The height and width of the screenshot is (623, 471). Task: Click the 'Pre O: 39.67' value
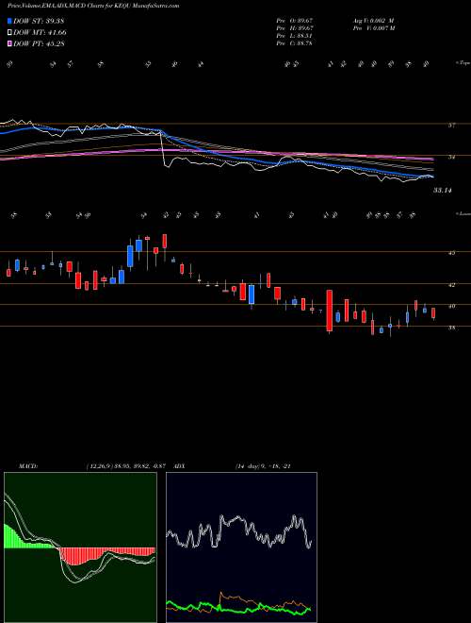(295, 20)
